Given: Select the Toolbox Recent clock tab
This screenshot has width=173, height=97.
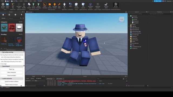Looking at the screenshot, I should 15,15.
